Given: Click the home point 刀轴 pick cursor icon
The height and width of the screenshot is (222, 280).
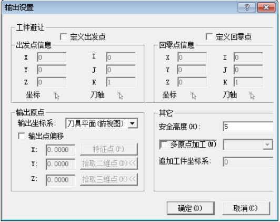Looking at the screenshot, I should click(252, 95).
